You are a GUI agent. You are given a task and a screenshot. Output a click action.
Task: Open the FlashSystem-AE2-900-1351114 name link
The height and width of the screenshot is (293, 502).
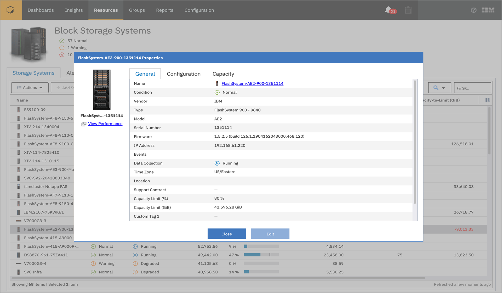(253, 83)
